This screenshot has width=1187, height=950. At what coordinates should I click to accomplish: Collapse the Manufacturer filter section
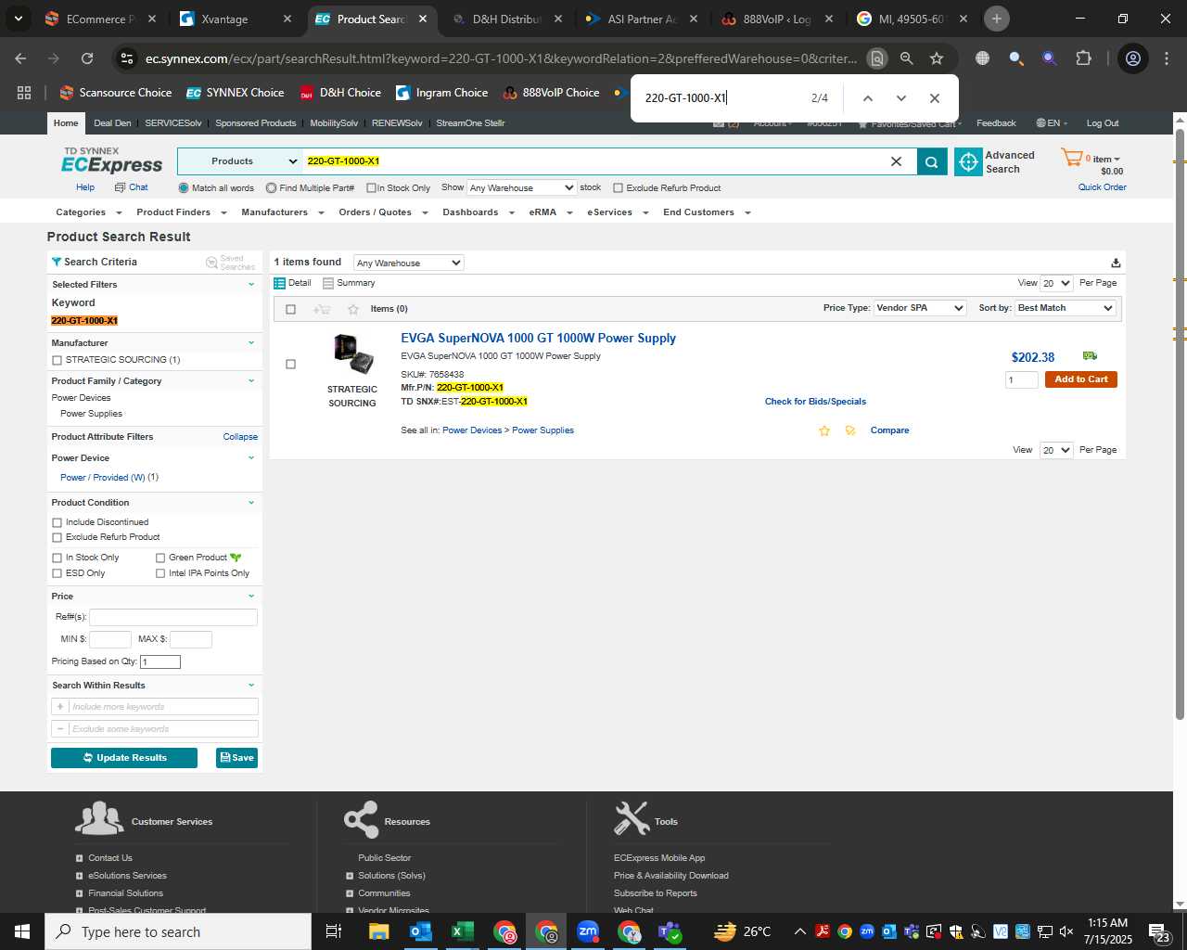[251, 343]
